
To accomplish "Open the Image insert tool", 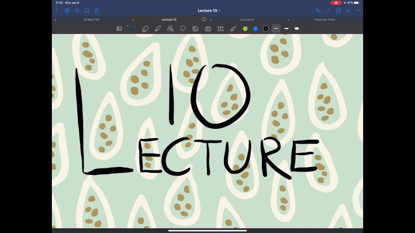I will click(x=195, y=29).
